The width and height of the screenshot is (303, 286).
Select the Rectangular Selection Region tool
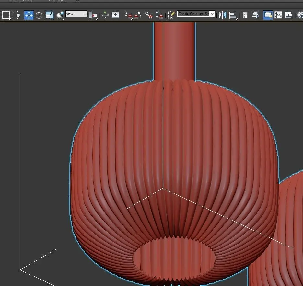(x=6, y=15)
